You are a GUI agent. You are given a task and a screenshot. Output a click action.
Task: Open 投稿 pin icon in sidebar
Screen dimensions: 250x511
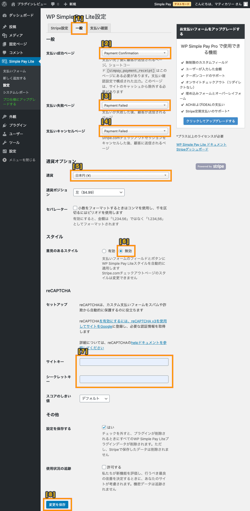tap(4, 27)
